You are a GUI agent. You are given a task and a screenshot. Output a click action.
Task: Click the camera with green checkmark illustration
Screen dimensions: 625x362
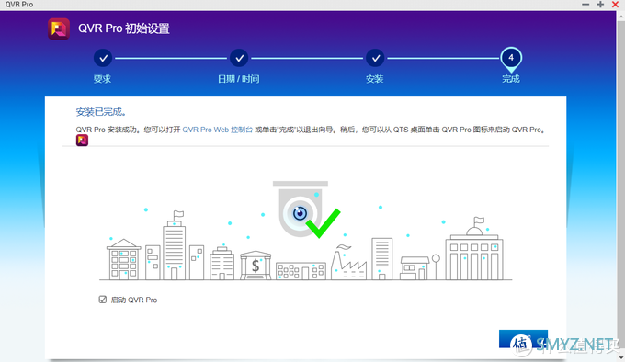(306, 209)
